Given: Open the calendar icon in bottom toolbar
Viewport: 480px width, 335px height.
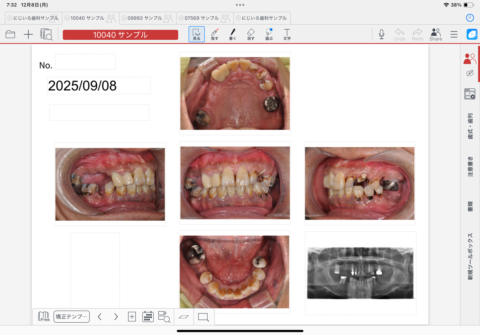Looking at the screenshot, I should click(148, 317).
